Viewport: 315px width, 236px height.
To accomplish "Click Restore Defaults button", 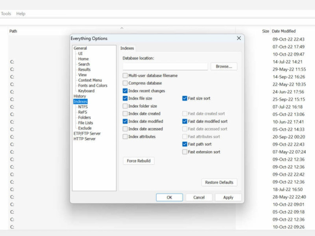I will point(219,183).
